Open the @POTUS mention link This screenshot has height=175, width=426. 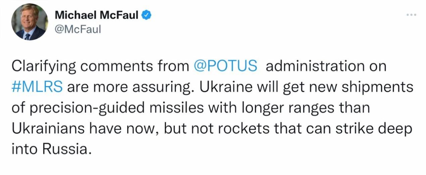click(x=226, y=66)
